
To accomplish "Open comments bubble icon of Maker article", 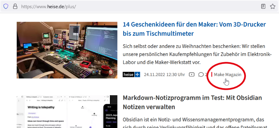I will [x=201, y=75].
